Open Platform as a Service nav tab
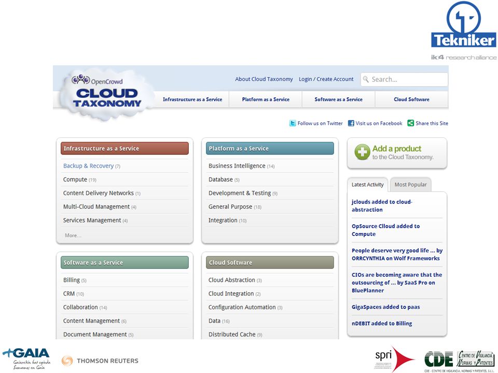 click(x=266, y=99)
